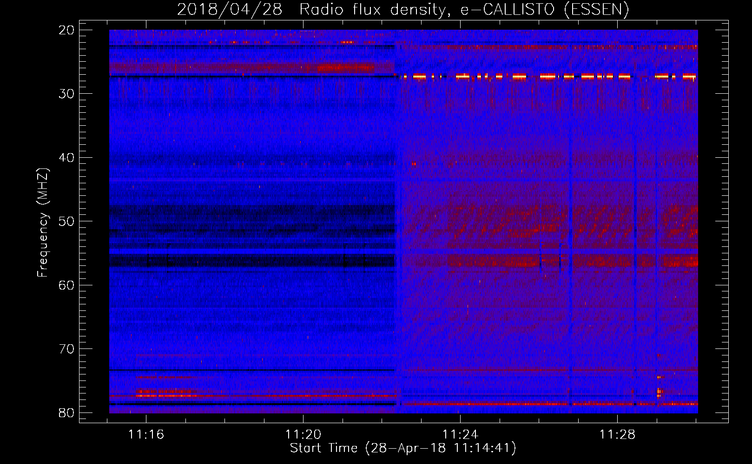Click the 11:20 time tick label
Viewport: 752px width, 464px height.
(303, 434)
